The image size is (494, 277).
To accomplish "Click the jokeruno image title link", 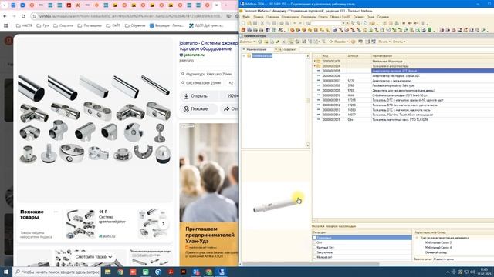I will tap(208, 46).
